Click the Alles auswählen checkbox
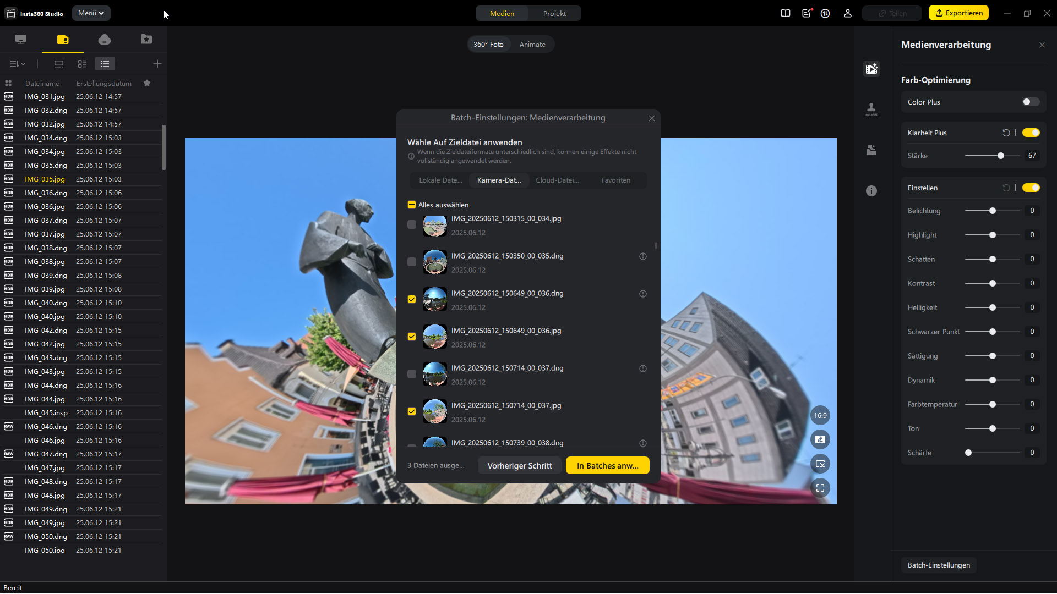The height and width of the screenshot is (594, 1057). 412,205
